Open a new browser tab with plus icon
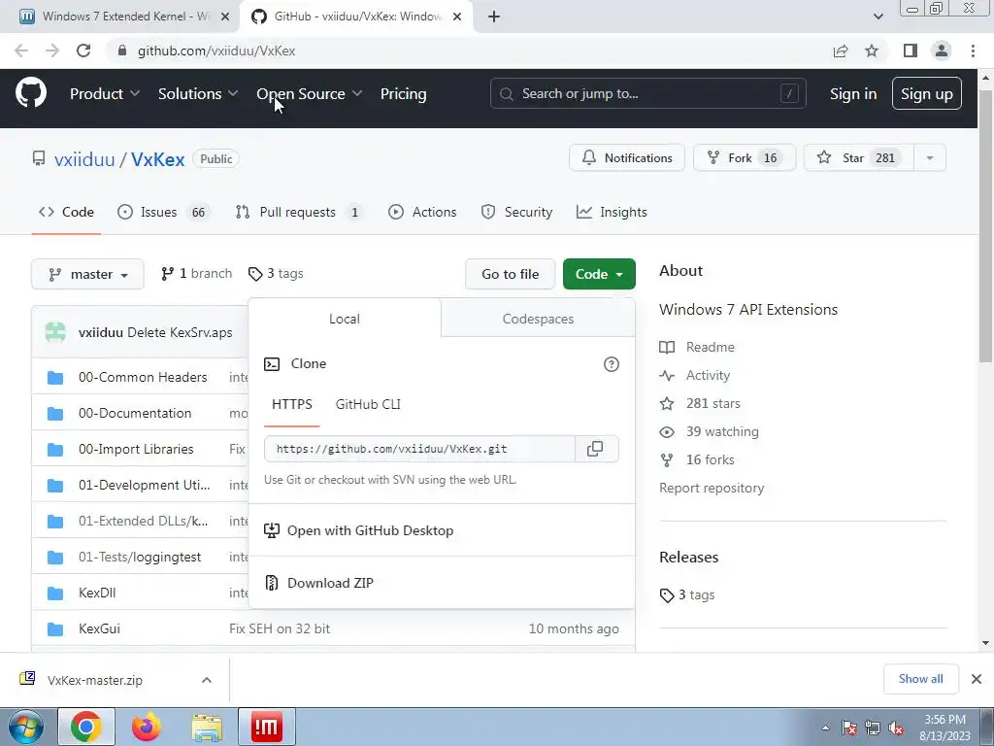Viewport: 994px width, 746px height. 494,17
